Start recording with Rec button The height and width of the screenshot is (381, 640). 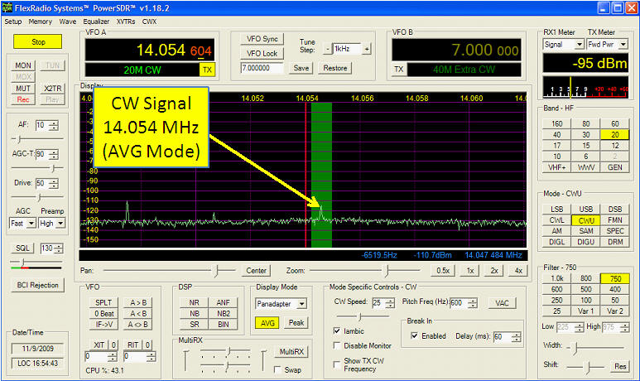[23, 99]
